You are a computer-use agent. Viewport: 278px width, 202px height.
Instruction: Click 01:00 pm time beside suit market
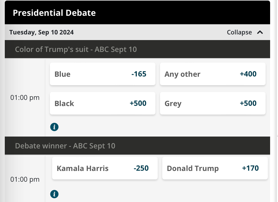pyautogui.click(x=25, y=98)
